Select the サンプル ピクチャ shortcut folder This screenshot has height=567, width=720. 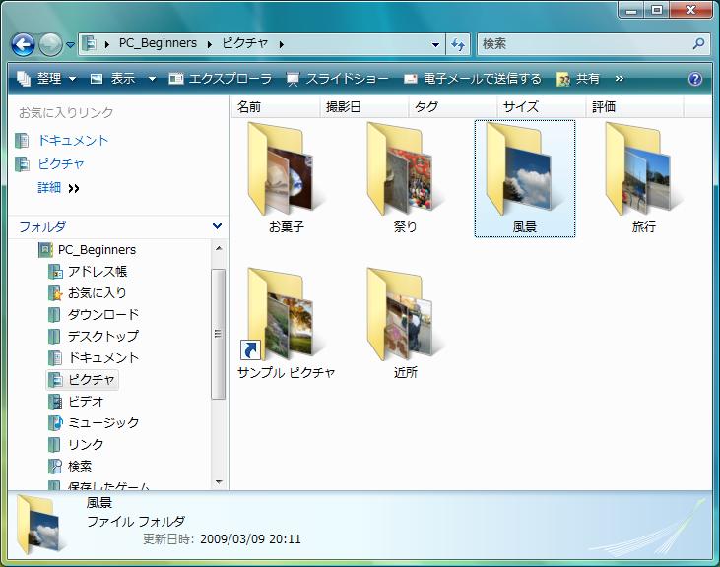tap(286, 324)
